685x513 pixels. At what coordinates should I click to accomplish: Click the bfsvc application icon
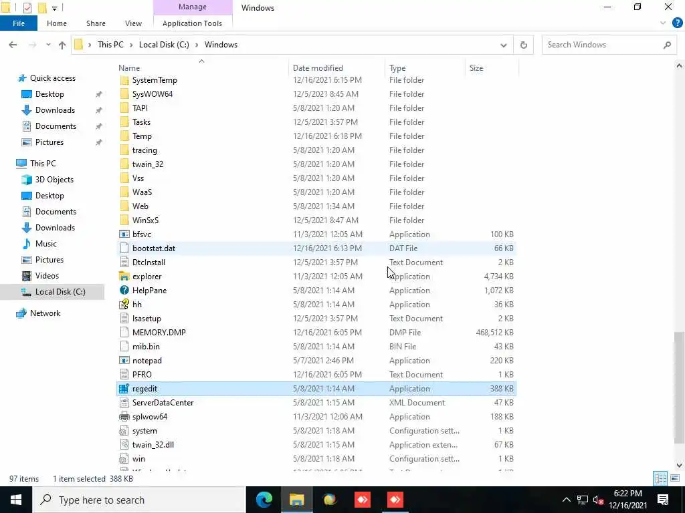point(124,234)
